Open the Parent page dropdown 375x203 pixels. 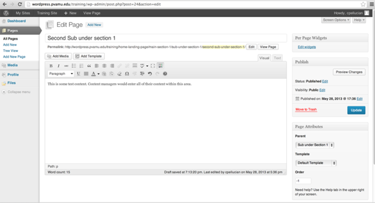(315, 145)
